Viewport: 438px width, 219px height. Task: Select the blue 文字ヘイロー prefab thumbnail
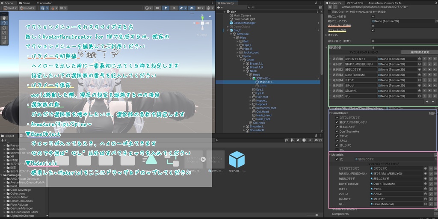pos(237,160)
